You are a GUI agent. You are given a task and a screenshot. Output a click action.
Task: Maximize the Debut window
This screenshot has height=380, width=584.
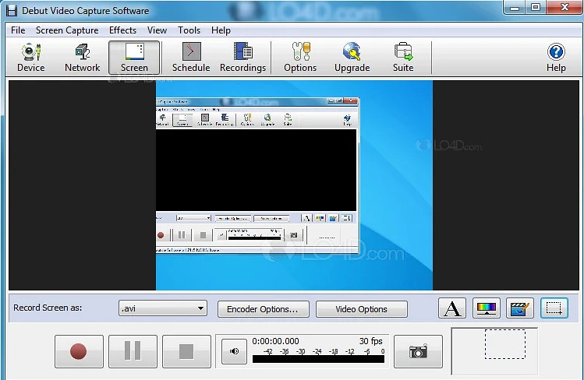point(536,8)
